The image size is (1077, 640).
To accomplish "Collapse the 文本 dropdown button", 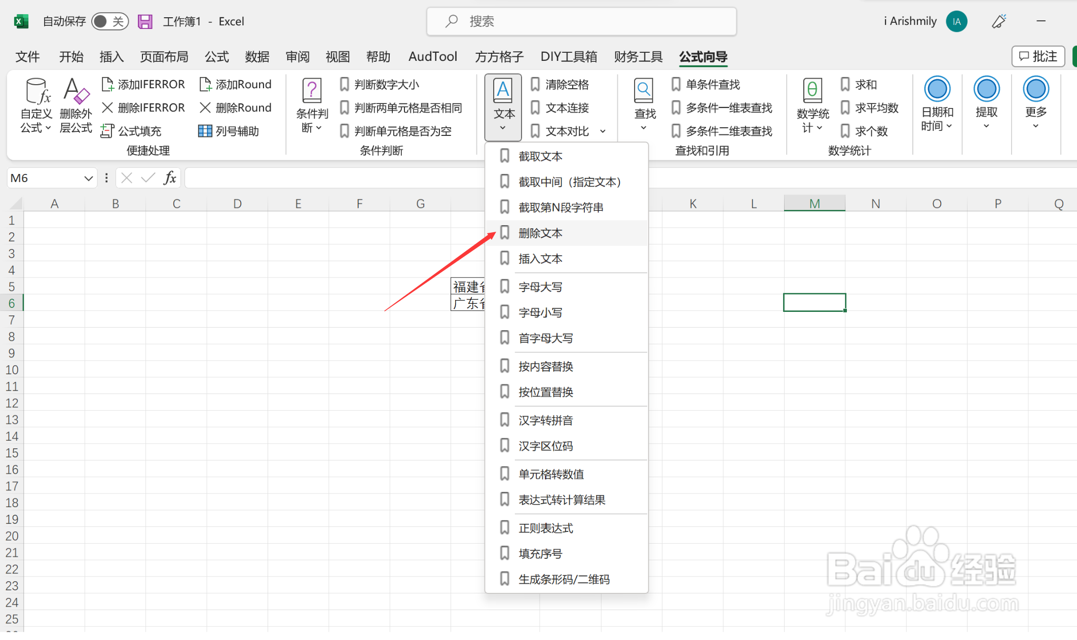I will tap(503, 107).
